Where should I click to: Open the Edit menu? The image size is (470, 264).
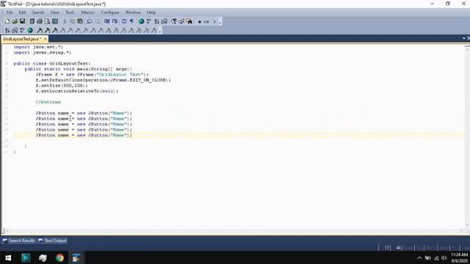(x=23, y=12)
